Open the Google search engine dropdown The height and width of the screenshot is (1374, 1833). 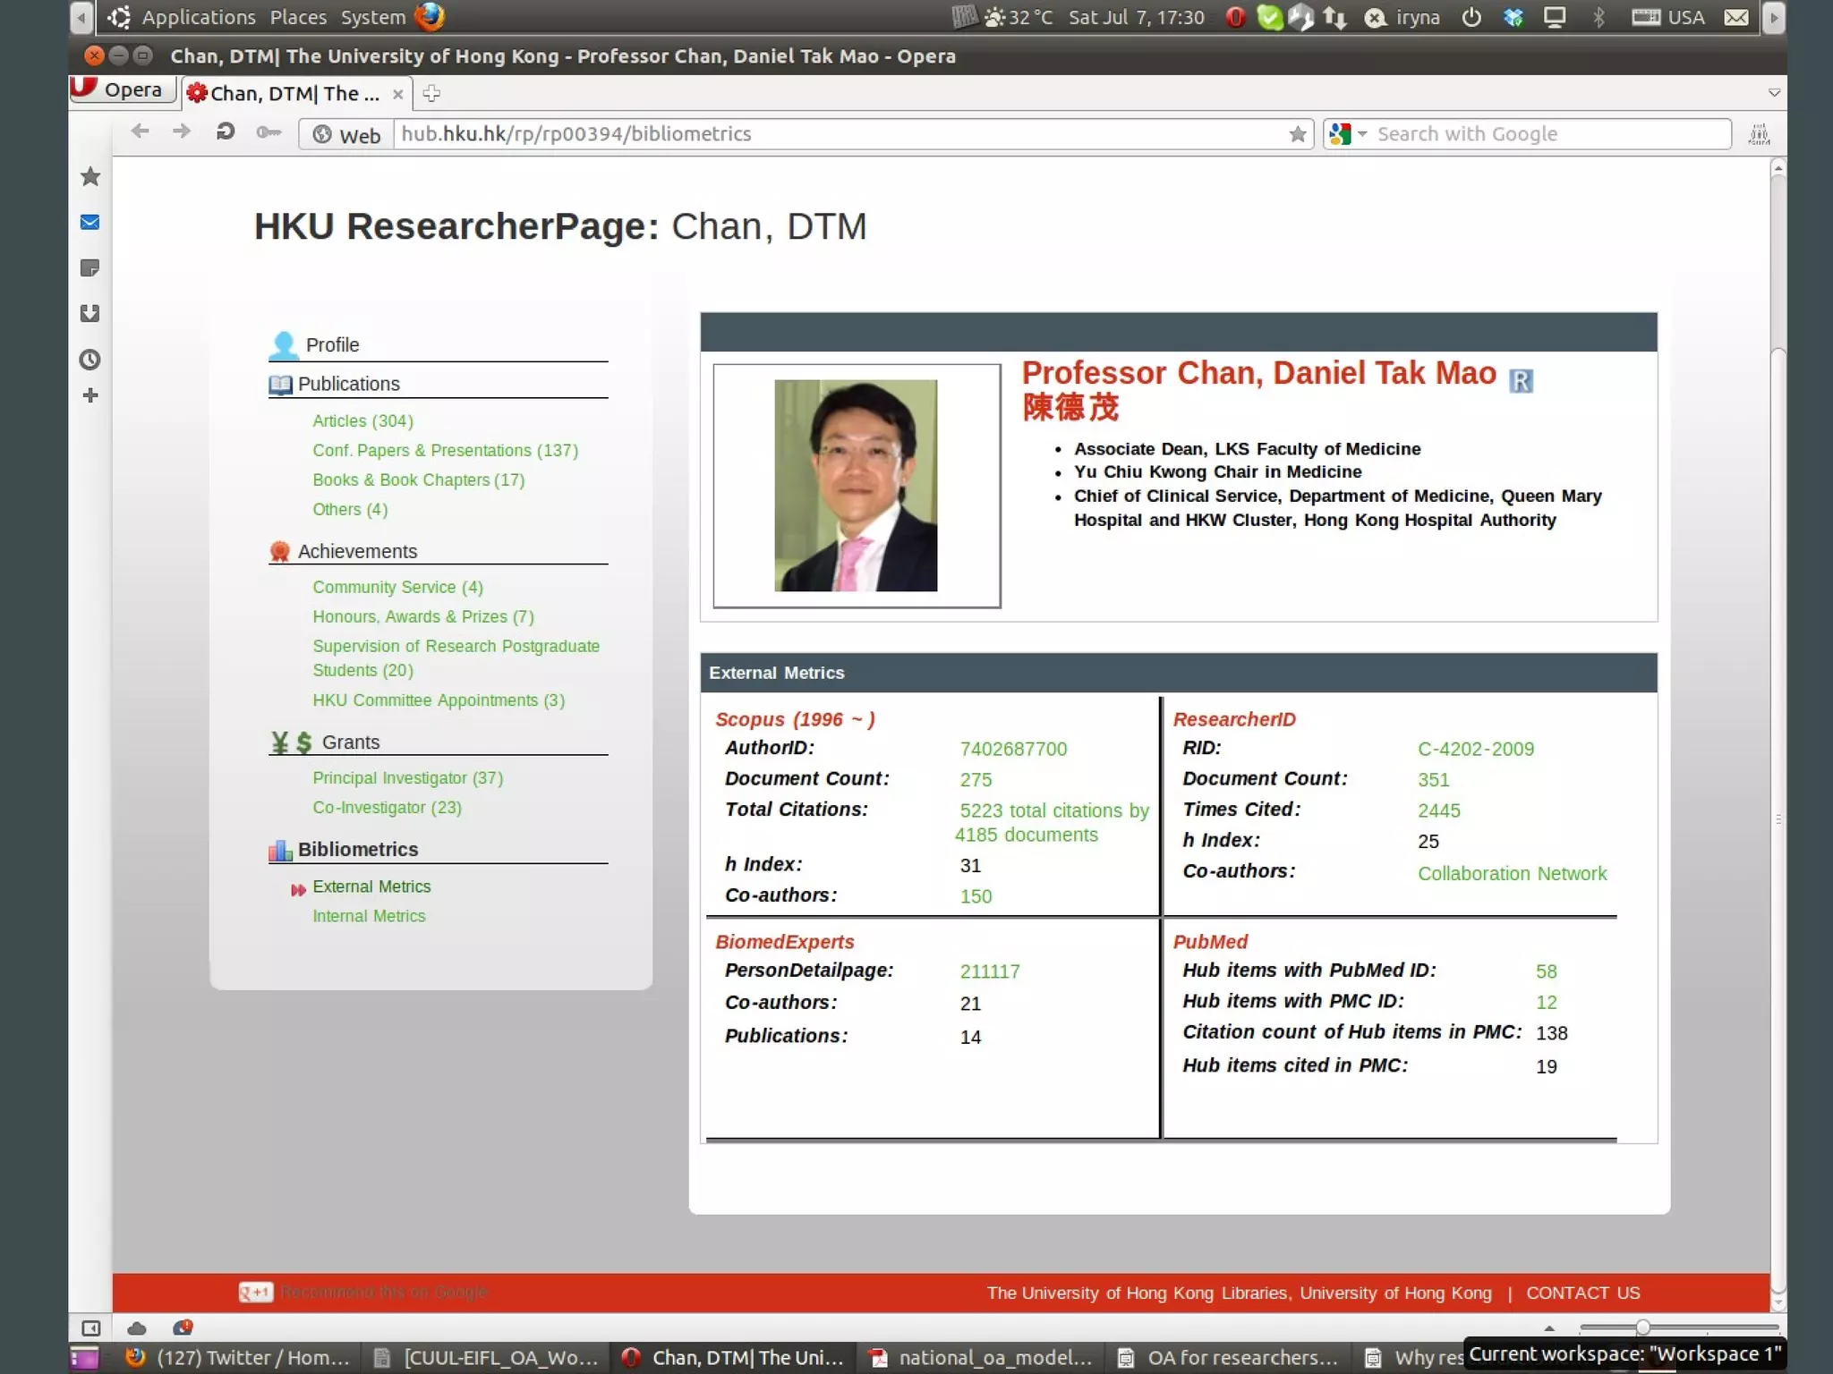(1348, 134)
